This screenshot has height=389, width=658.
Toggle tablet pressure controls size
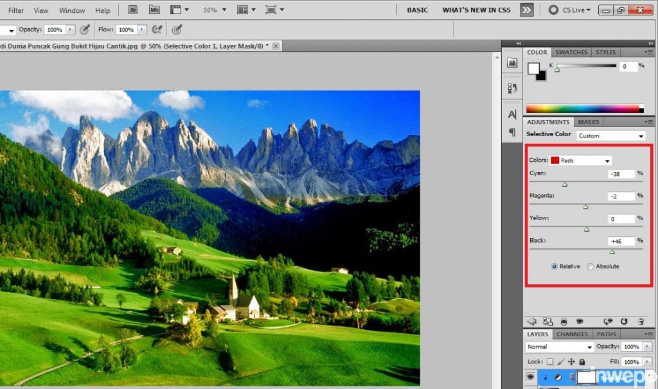[x=177, y=30]
